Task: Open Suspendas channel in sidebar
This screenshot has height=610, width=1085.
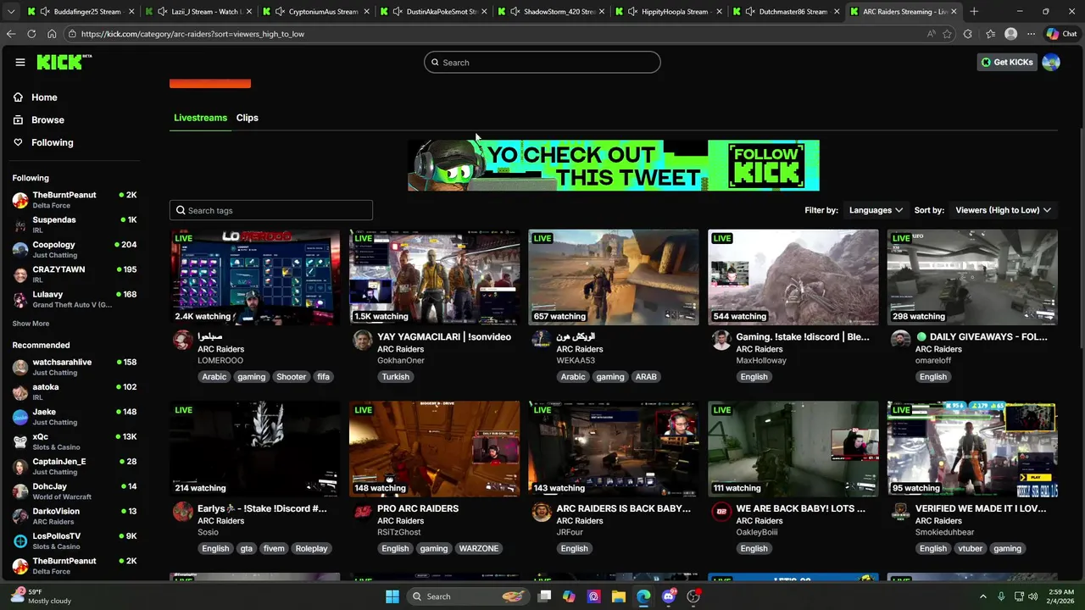Action: pos(75,225)
